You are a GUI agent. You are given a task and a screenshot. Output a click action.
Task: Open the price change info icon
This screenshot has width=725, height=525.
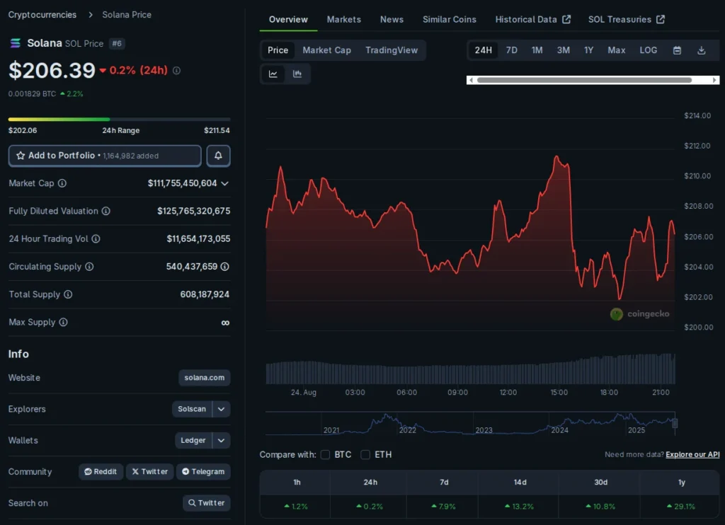pyautogui.click(x=176, y=70)
